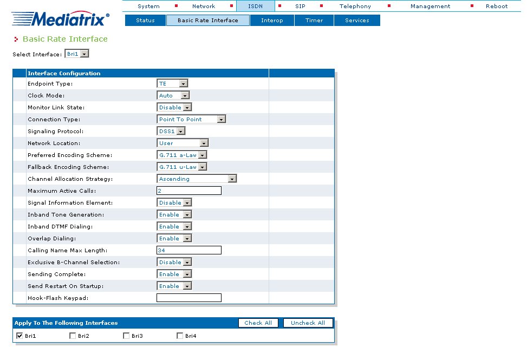Open the Timer sub-tab
Image resolution: width=527 pixels, height=347 pixels.
314,20
